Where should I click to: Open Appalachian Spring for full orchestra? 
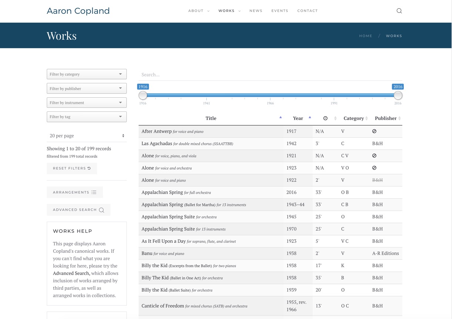(x=176, y=192)
